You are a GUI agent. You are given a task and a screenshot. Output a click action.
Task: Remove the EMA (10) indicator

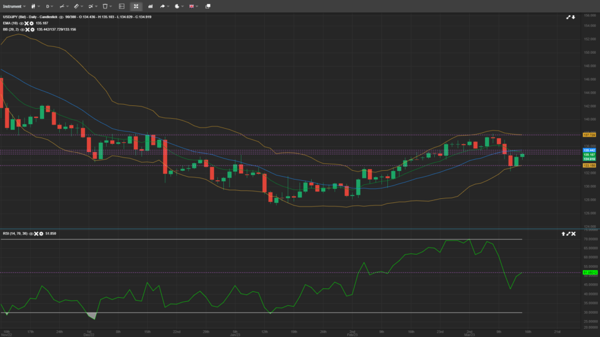26,23
